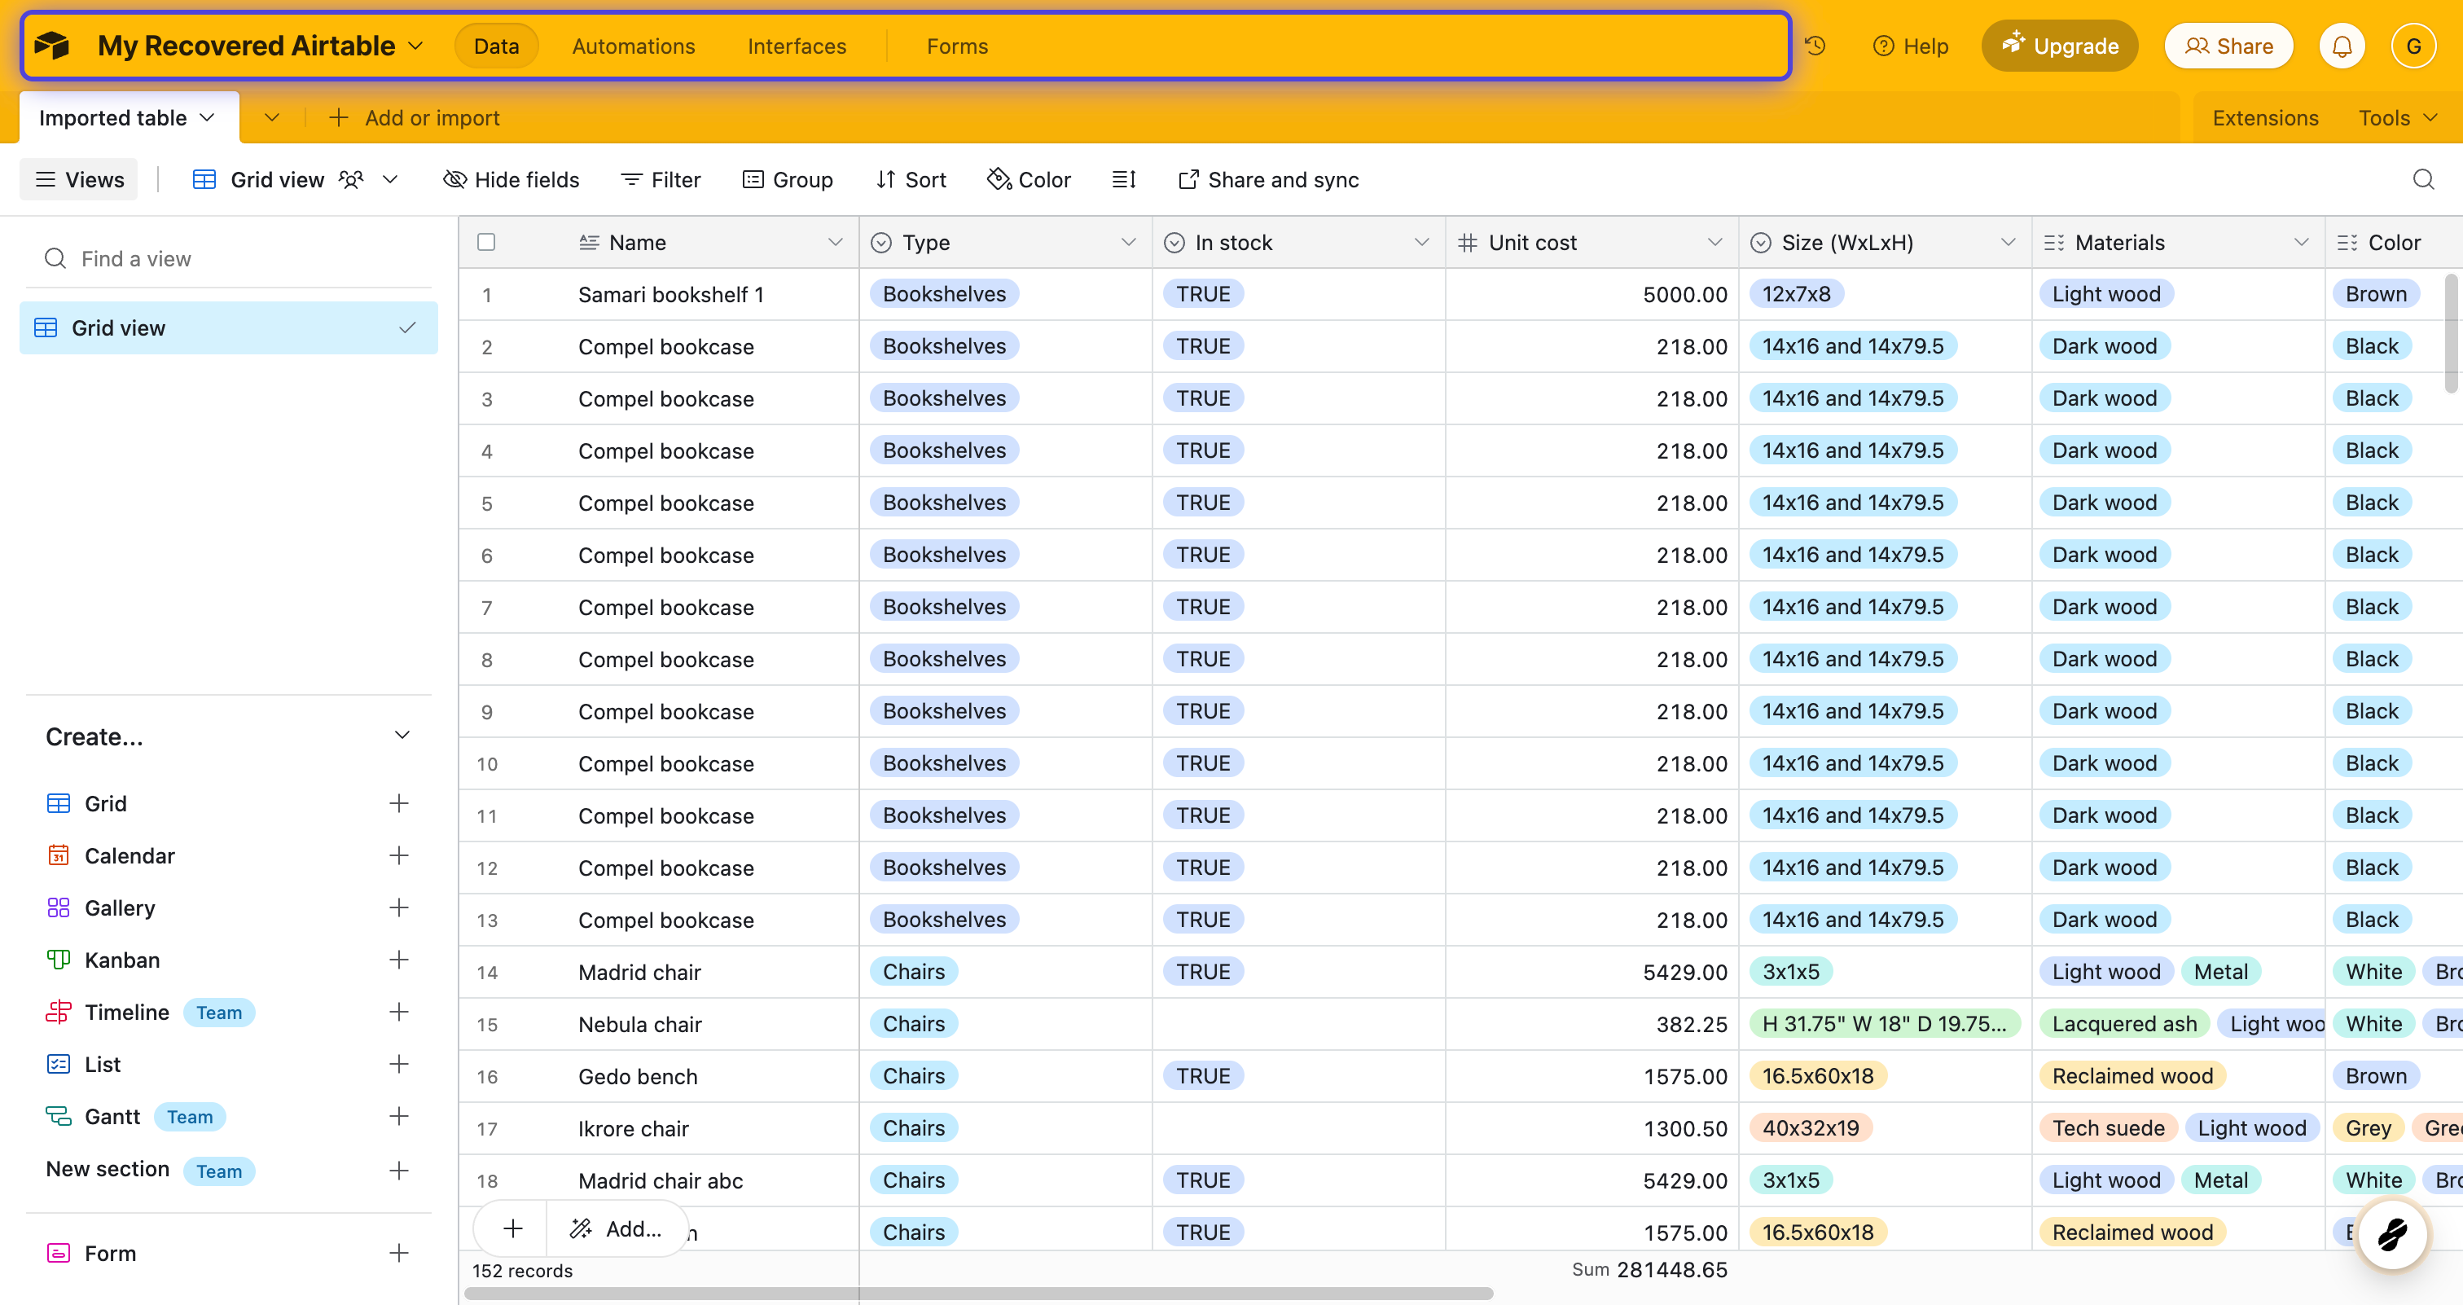Image resolution: width=2463 pixels, height=1305 pixels.
Task: Open the Imported table tab dropdown
Action: point(208,117)
